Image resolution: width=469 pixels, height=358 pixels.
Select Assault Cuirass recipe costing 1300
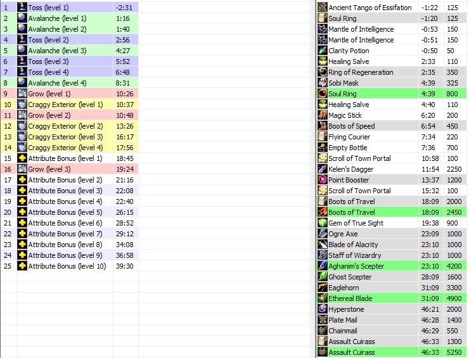click(352, 342)
